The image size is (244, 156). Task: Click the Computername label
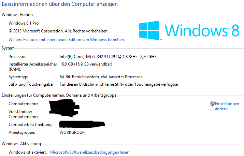point(23,104)
